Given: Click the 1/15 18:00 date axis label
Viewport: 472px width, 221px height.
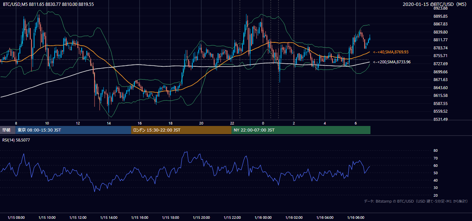Looking at the screenshot, I should tap(170, 217).
